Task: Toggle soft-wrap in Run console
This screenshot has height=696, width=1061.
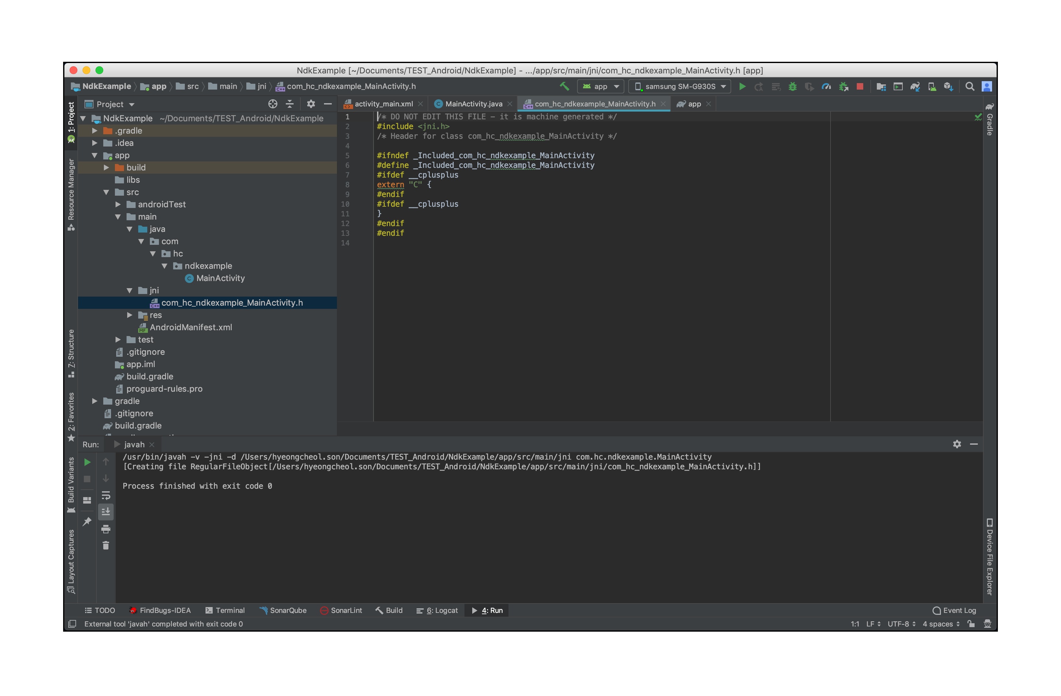Action: [x=106, y=495]
